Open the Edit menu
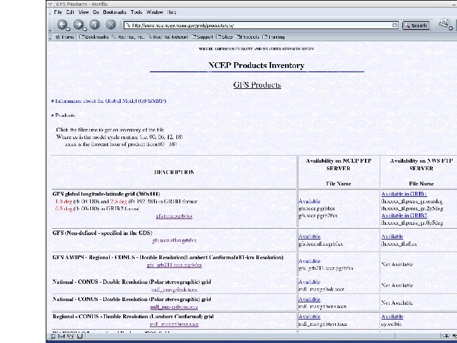457x343 pixels. click(x=70, y=12)
